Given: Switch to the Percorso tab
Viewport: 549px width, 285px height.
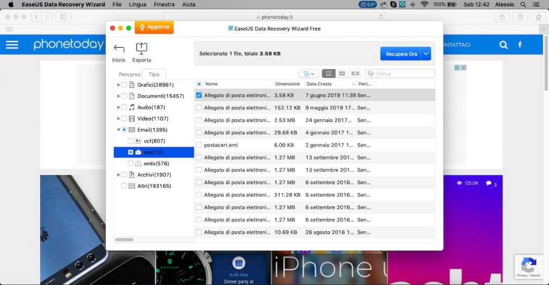Looking at the screenshot, I should tap(129, 74).
